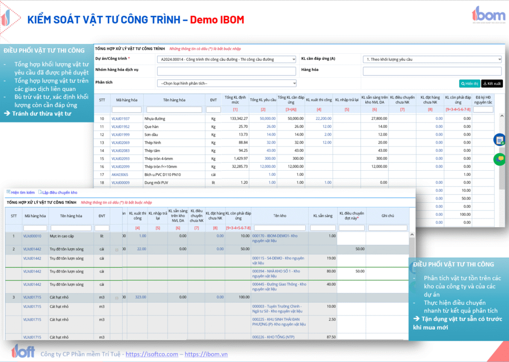This screenshot has height=362, width=509.
Task: Click the 'Tên kho' column filter box
Action: pos(279,228)
